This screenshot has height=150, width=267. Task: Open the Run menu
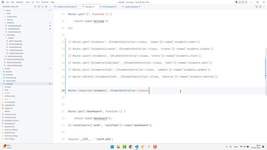coord(38,2)
